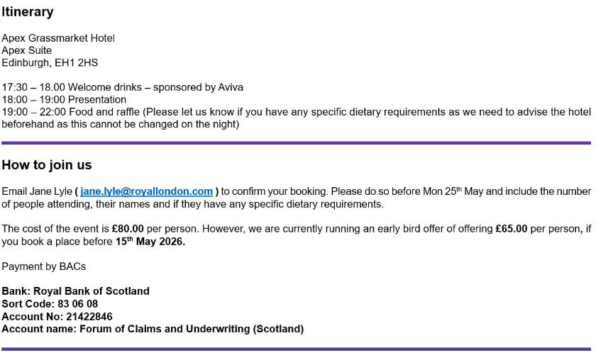Click the Bank: Royal Bank of Scotland line

click(x=76, y=291)
